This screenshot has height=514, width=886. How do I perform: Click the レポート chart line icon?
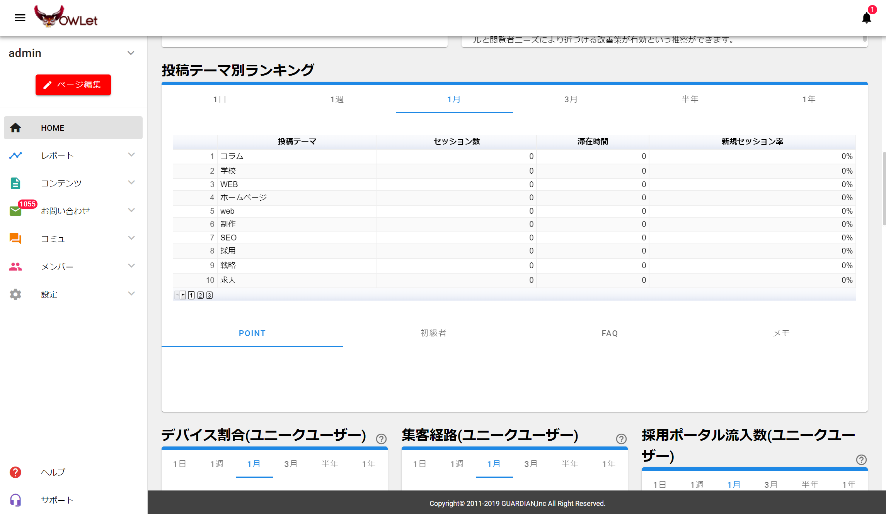(15, 156)
